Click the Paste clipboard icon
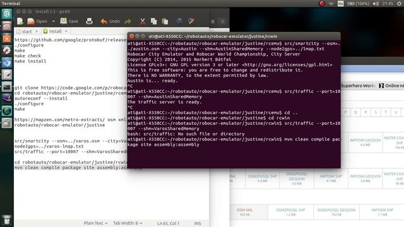The width and height of the screenshot is (404, 227). coord(165,21)
